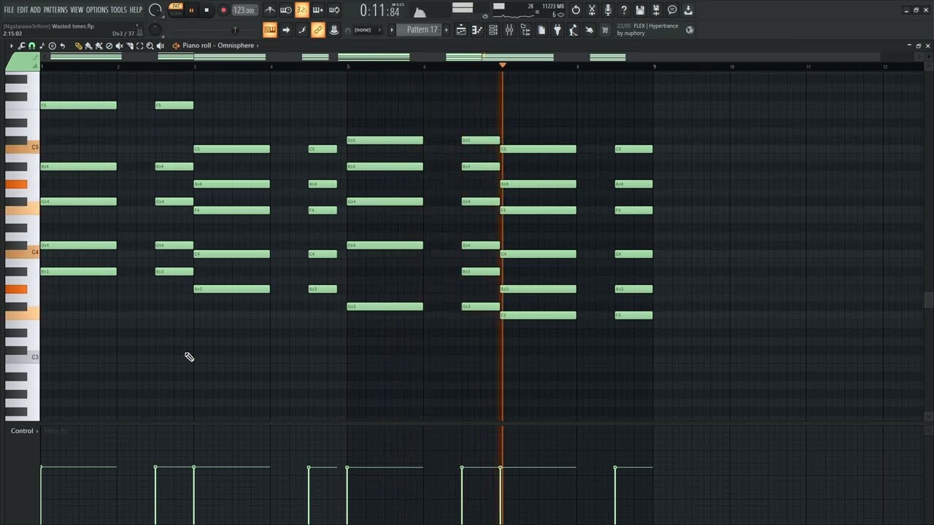934x525 pixels.
Task: Click the tempo value 123.000
Action: coord(244,10)
